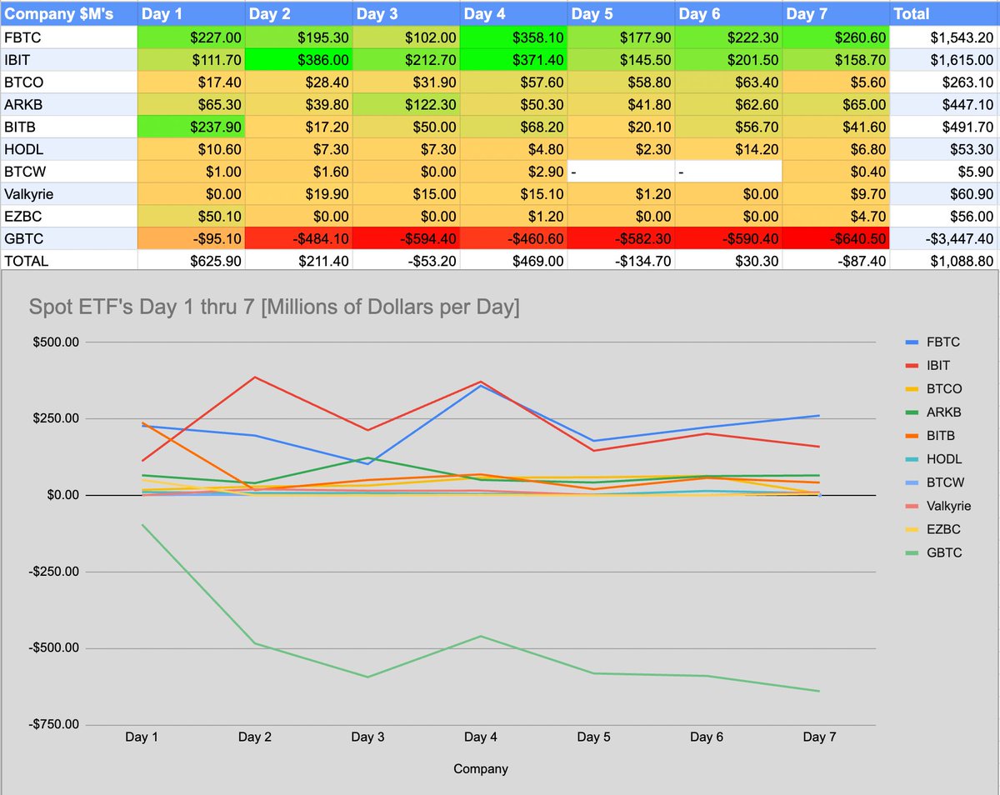Select the BITB legend entry
Viewport: 1000px width, 795px height.
pyautogui.click(x=944, y=435)
